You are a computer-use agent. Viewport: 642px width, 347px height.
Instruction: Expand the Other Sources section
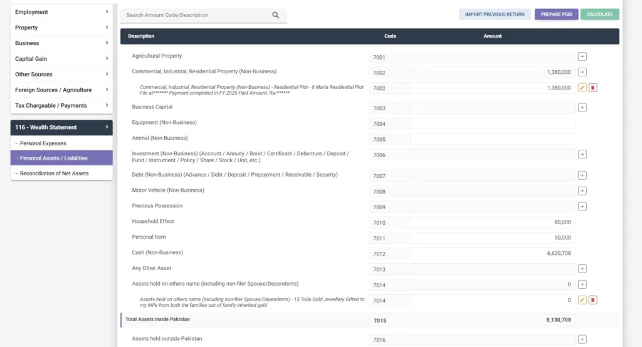61,74
